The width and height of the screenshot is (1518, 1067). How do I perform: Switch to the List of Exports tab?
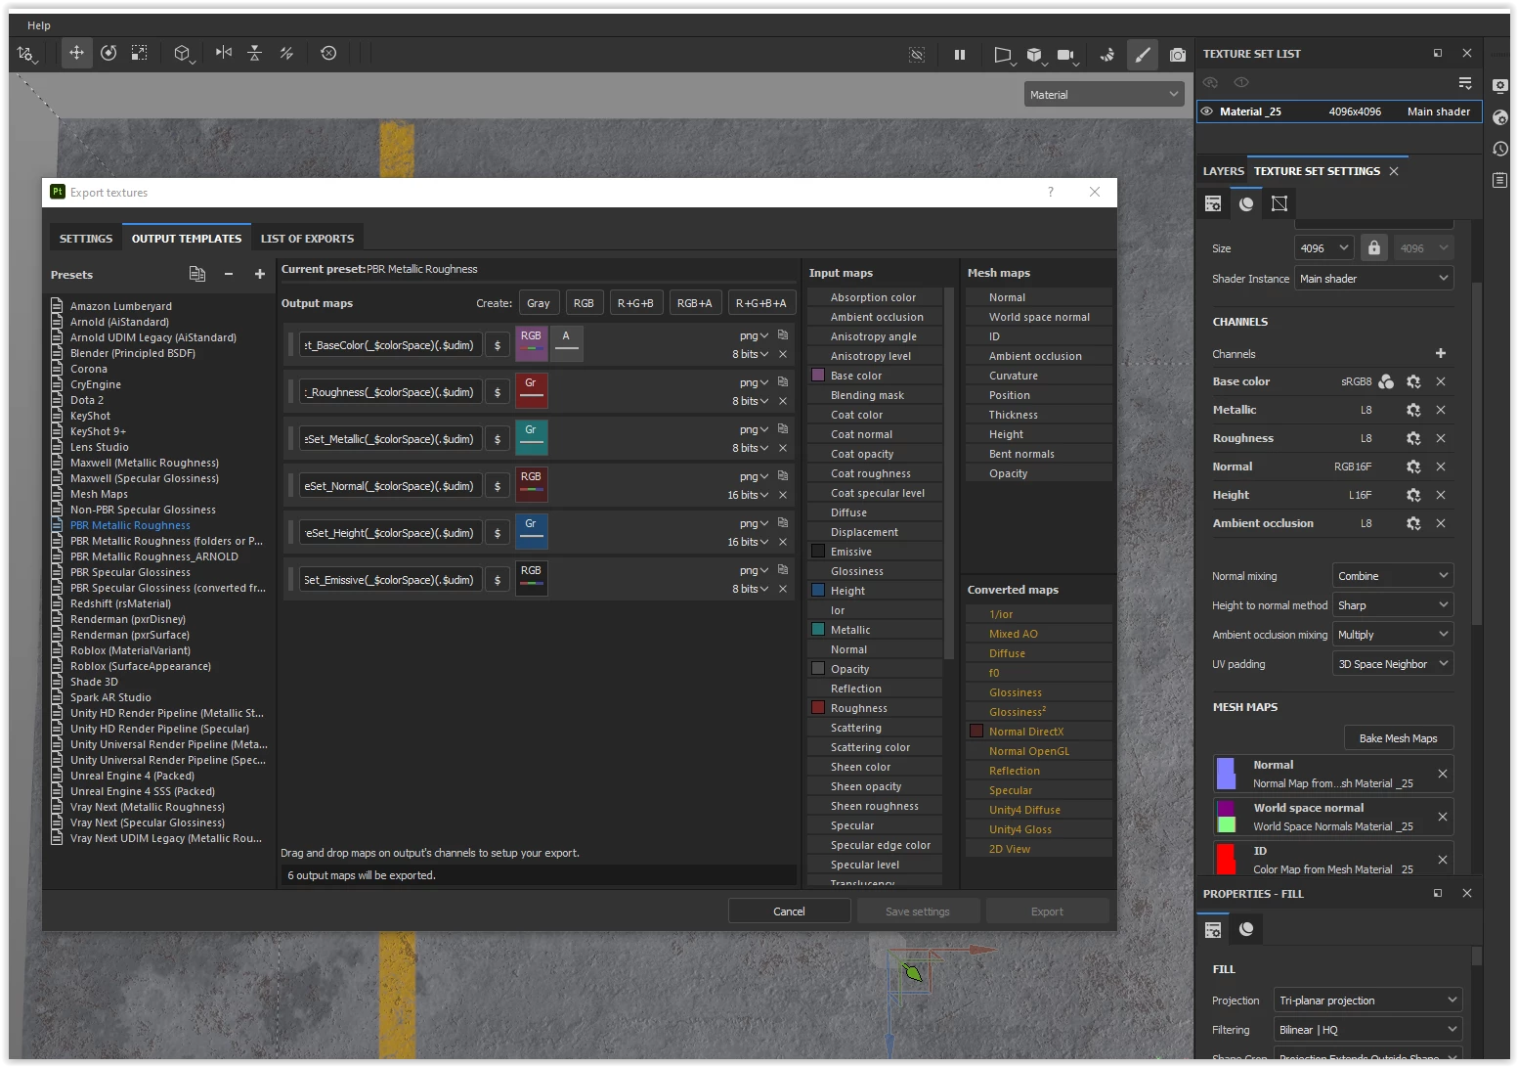point(307,239)
